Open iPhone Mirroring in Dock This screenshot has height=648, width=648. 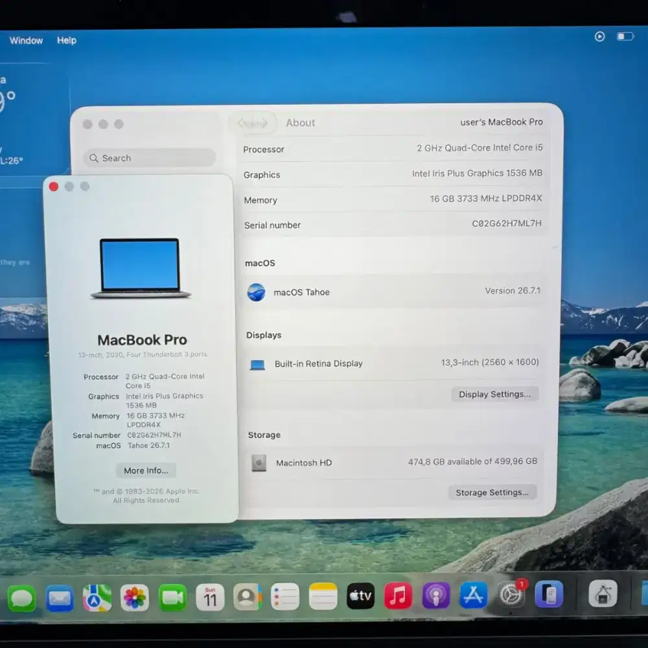pyautogui.click(x=550, y=594)
